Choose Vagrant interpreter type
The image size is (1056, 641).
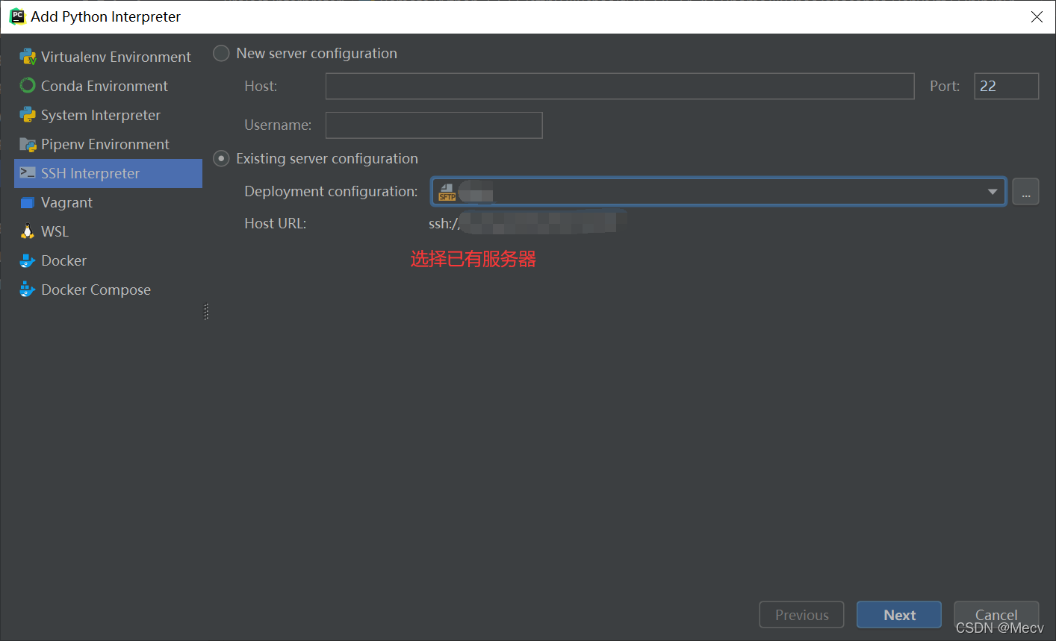click(x=108, y=202)
